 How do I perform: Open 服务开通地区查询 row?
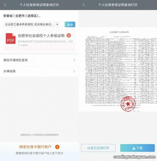click(x=39, y=60)
